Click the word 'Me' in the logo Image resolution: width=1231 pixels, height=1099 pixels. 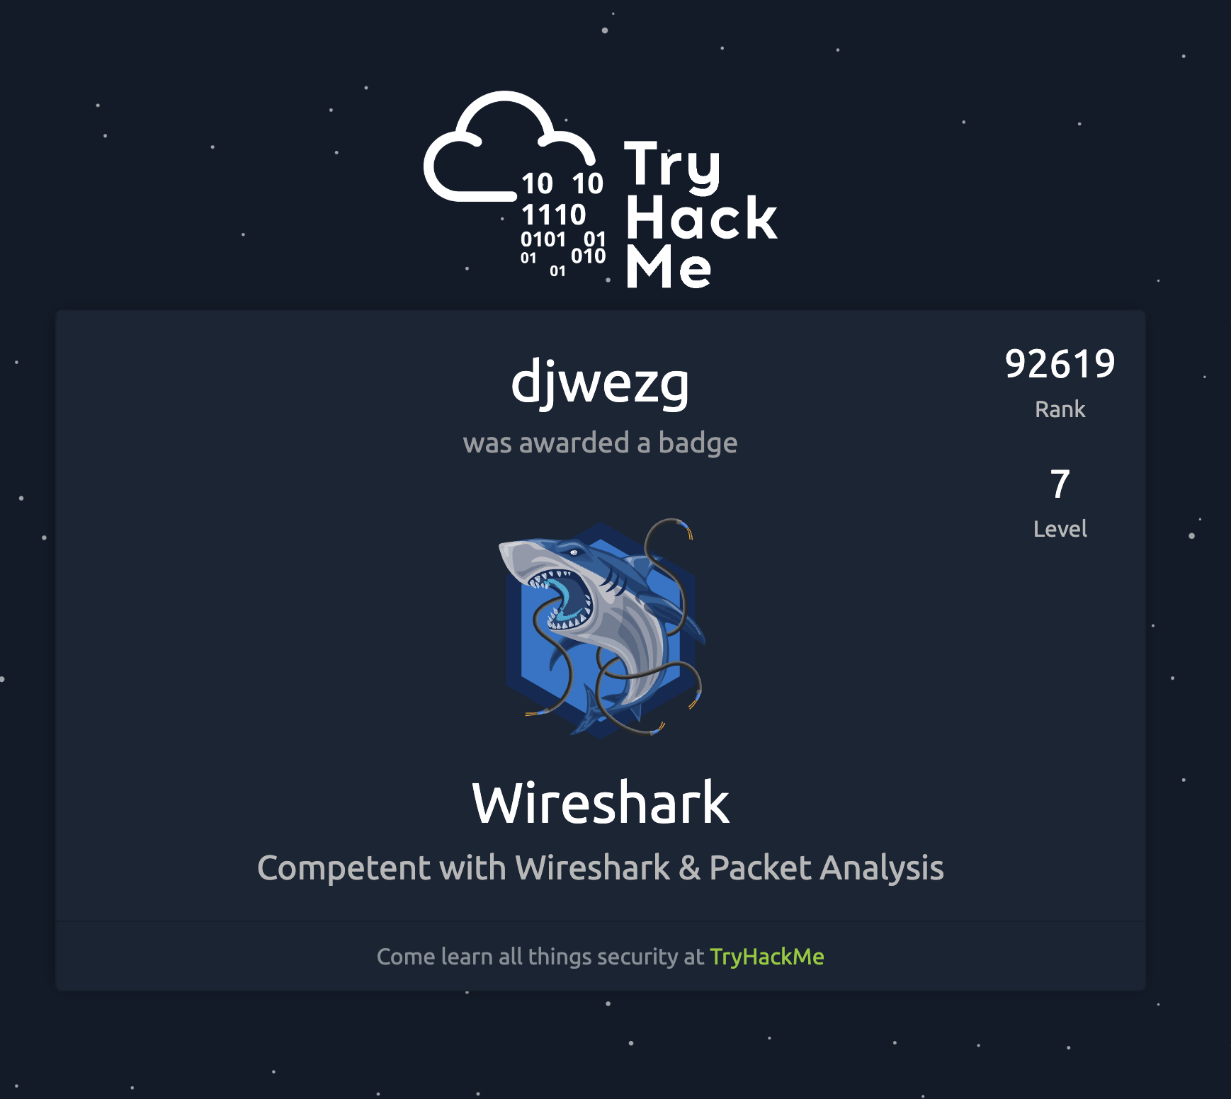coord(669,267)
